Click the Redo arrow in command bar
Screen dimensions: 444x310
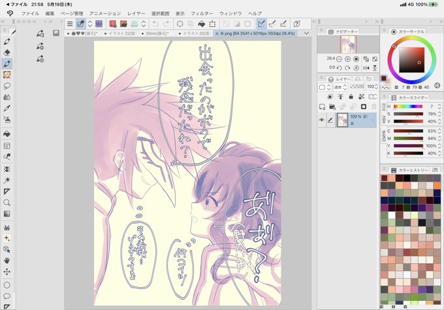pos(166,23)
